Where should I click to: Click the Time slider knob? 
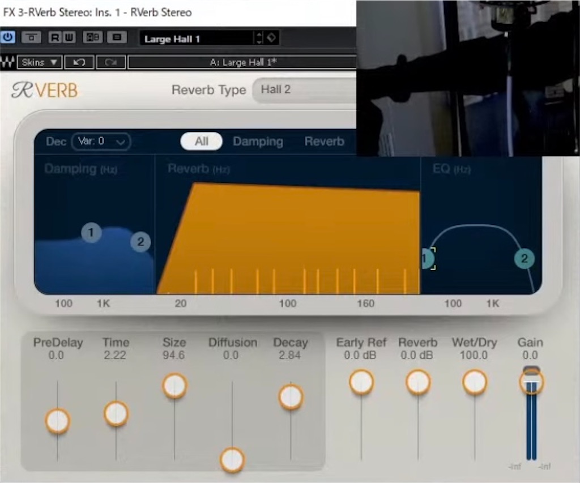coord(116,413)
